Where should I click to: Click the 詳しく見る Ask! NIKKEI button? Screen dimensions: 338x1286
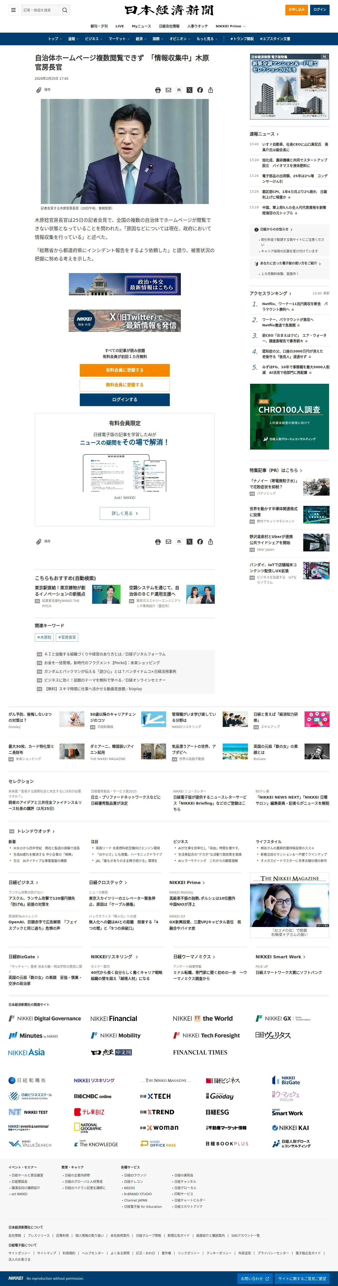125,513
